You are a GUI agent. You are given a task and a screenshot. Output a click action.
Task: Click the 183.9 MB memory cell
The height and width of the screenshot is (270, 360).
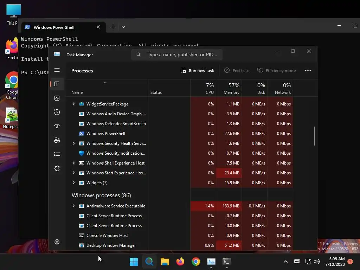coord(229,206)
